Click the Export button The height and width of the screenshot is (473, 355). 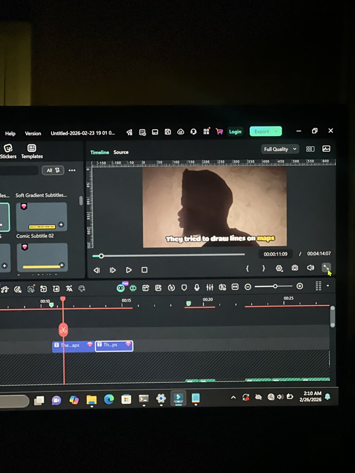265,131
